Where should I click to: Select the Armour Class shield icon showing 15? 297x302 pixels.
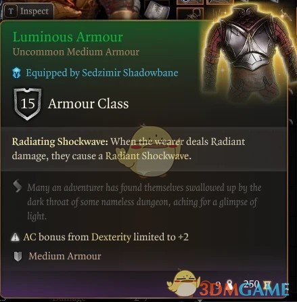tap(28, 104)
